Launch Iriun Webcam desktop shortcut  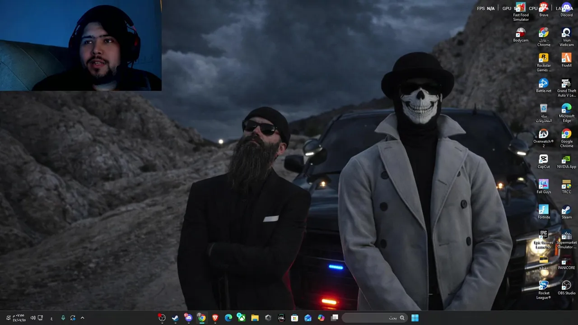click(x=566, y=37)
